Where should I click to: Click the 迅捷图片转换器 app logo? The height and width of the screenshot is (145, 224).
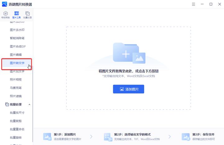(x=4, y=4)
